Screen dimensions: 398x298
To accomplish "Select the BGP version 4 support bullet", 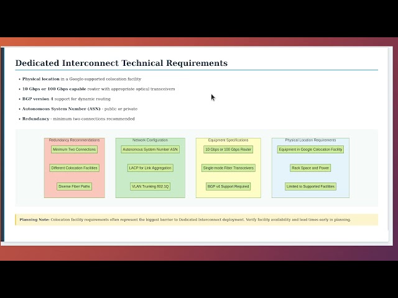I will pyautogui.click(x=67, y=99).
